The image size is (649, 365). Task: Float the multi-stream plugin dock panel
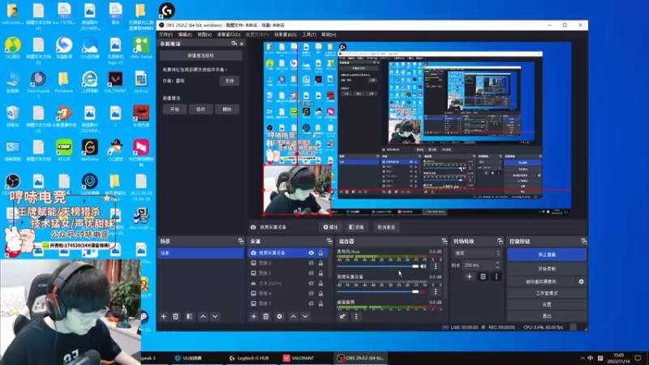[234, 44]
